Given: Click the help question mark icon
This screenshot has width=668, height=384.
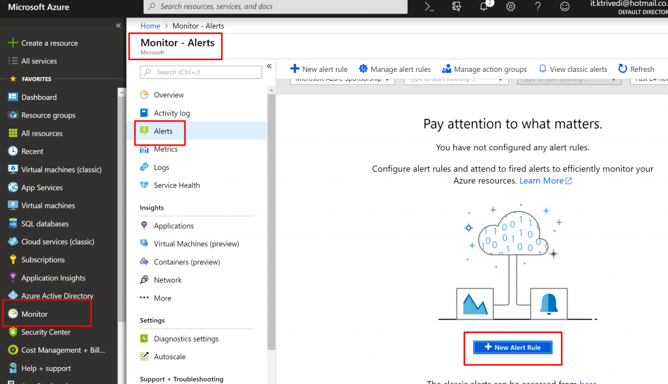Looking at the screenshot, I should pyautogui.click(x=538, y=7).
